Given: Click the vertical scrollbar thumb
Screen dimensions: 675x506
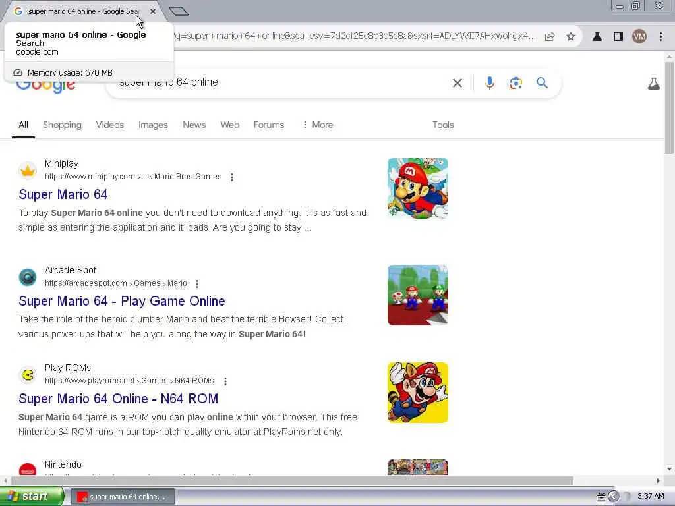Looking at the screenshot, I should (x=669, y=107).
